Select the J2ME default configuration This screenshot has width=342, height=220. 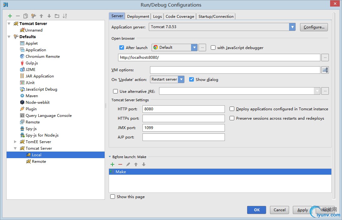pos(30,69)
